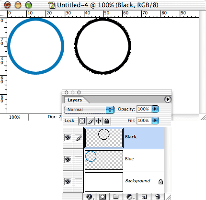206x200 pixels.
Task: Select the Layers tab
Action: [75, 100]
